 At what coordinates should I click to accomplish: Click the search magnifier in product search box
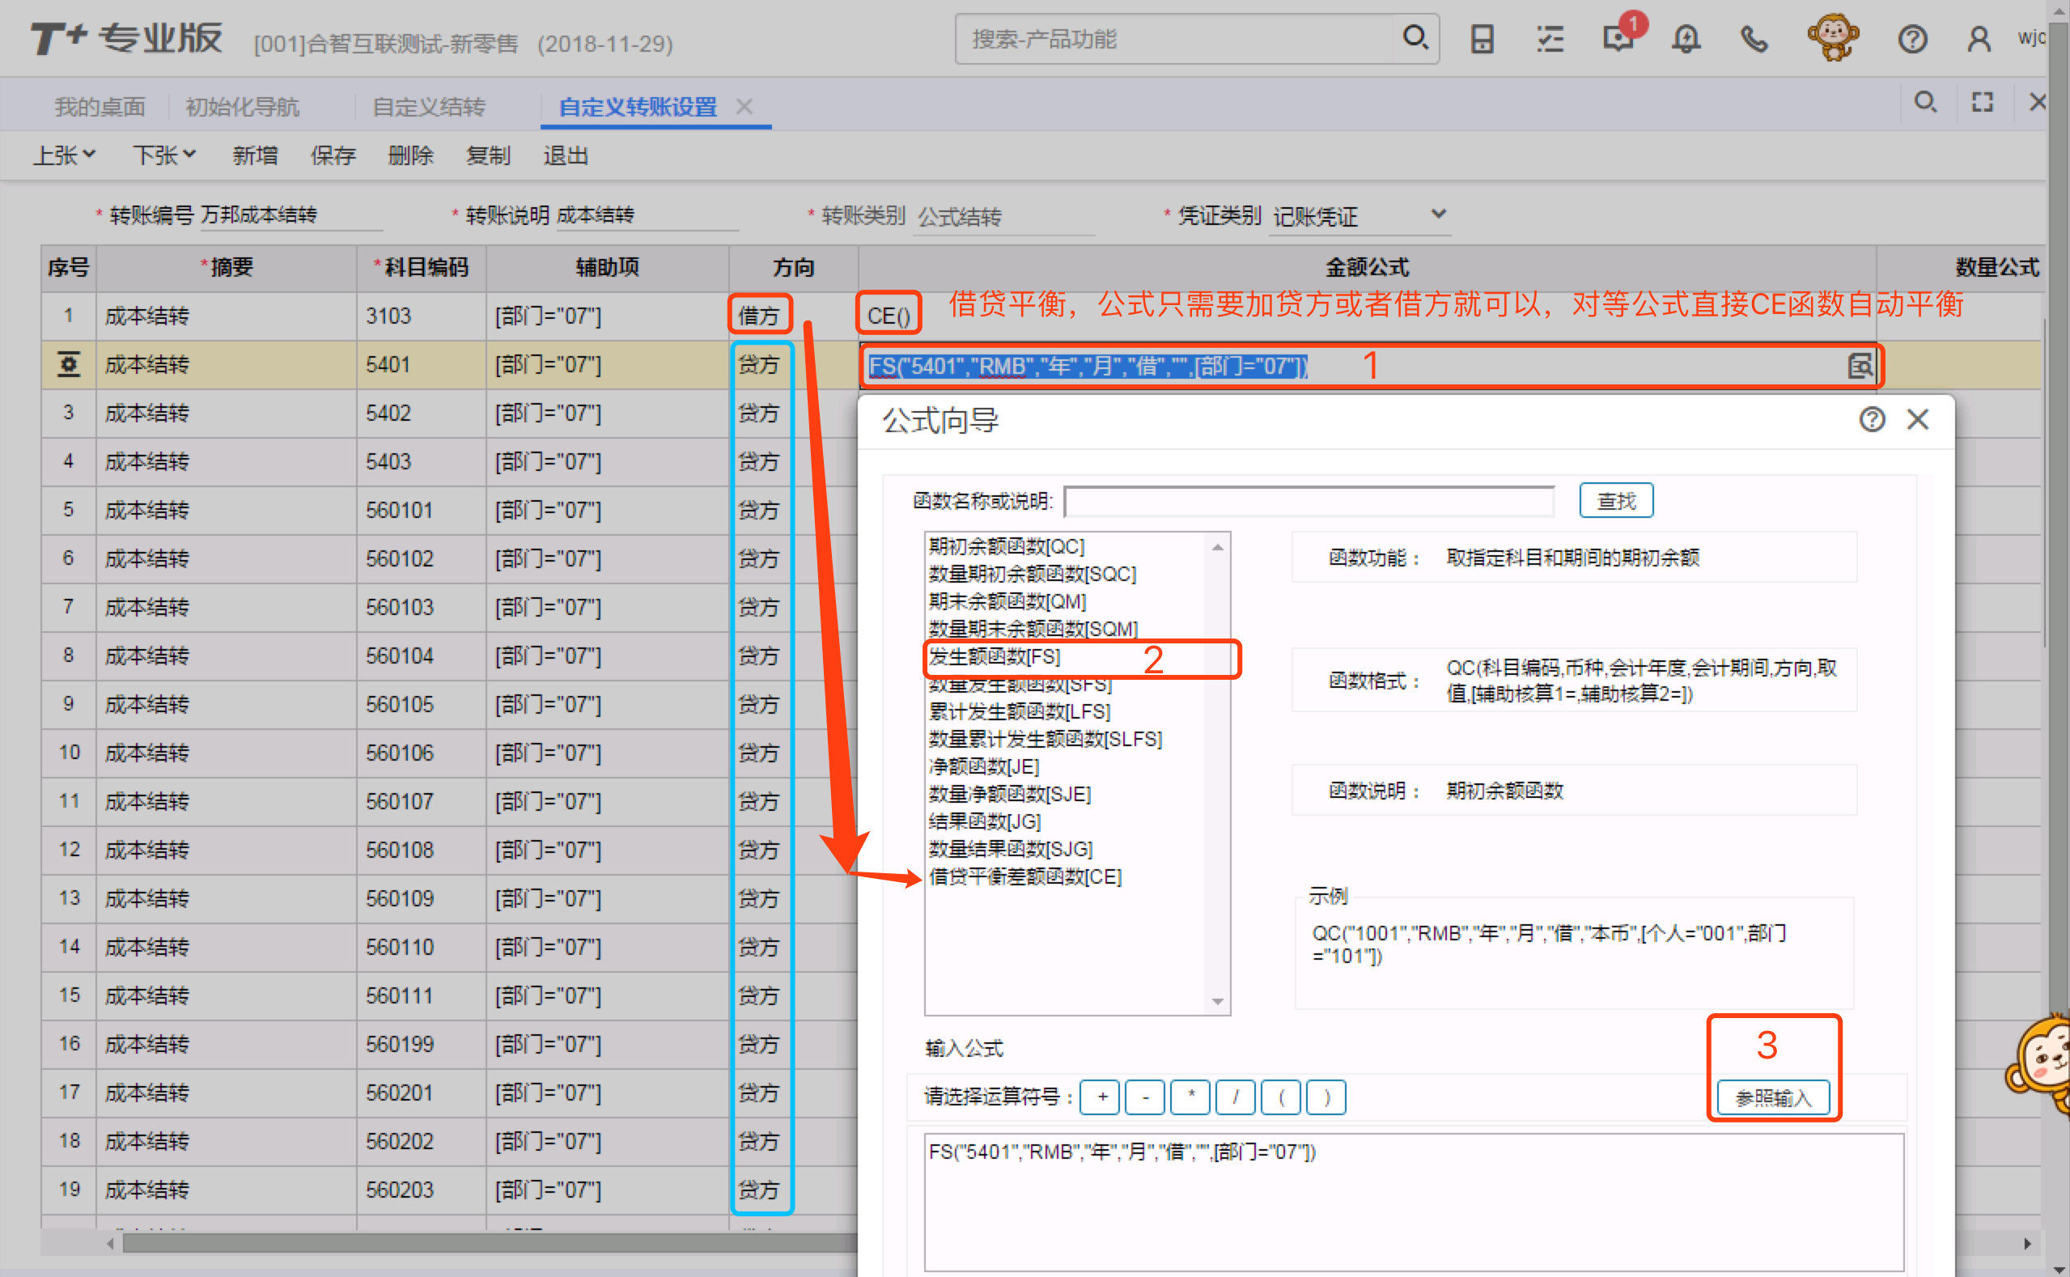coord(1415,38)
